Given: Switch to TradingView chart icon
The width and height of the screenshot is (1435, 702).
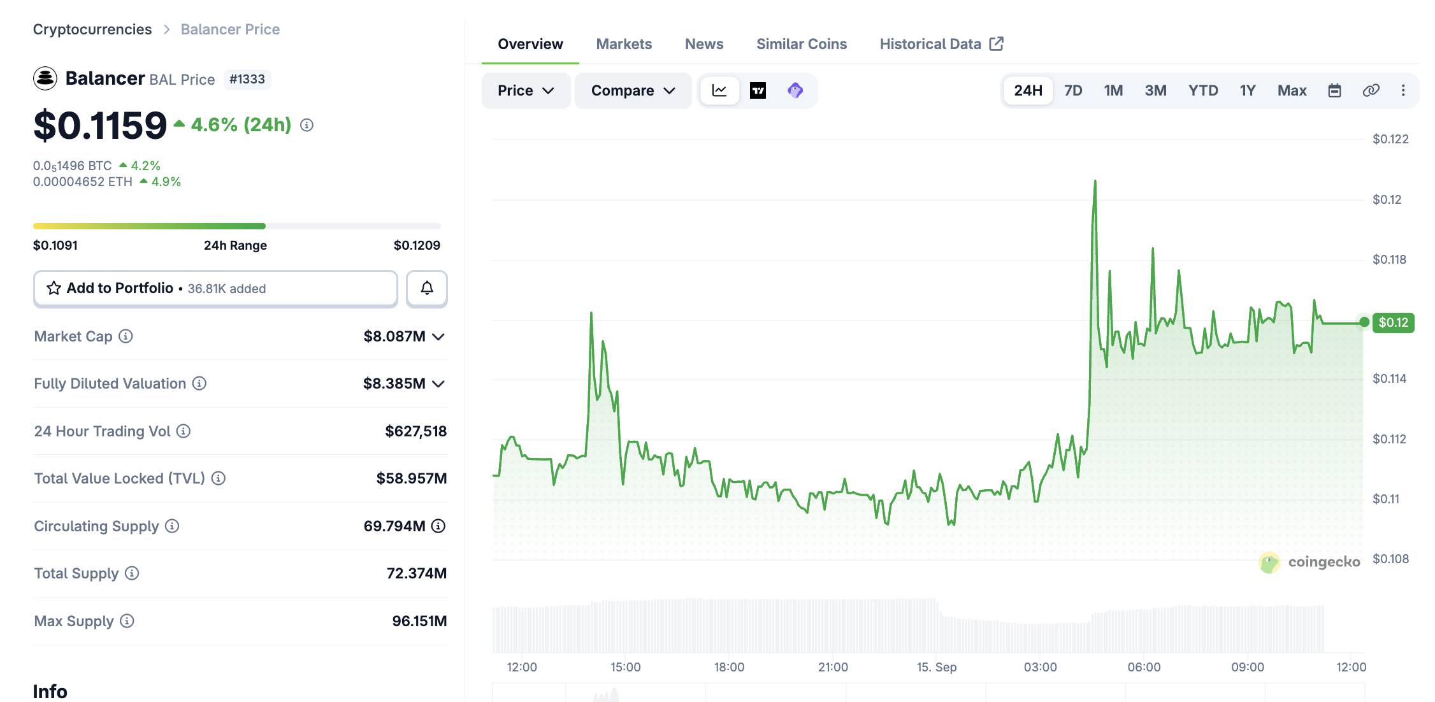Looking at the screenshot, I should (x=758, y=90).
